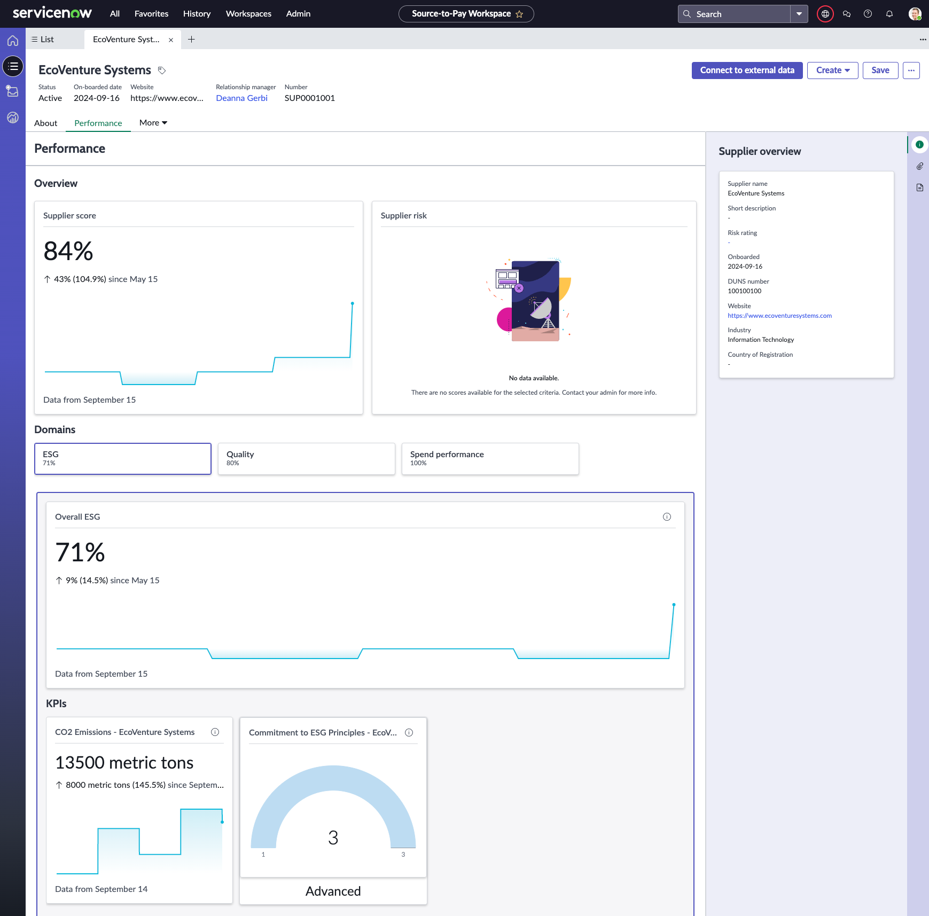929x916 pixels.
Task: Open the Workspaces menu
Action: point(248,14)
